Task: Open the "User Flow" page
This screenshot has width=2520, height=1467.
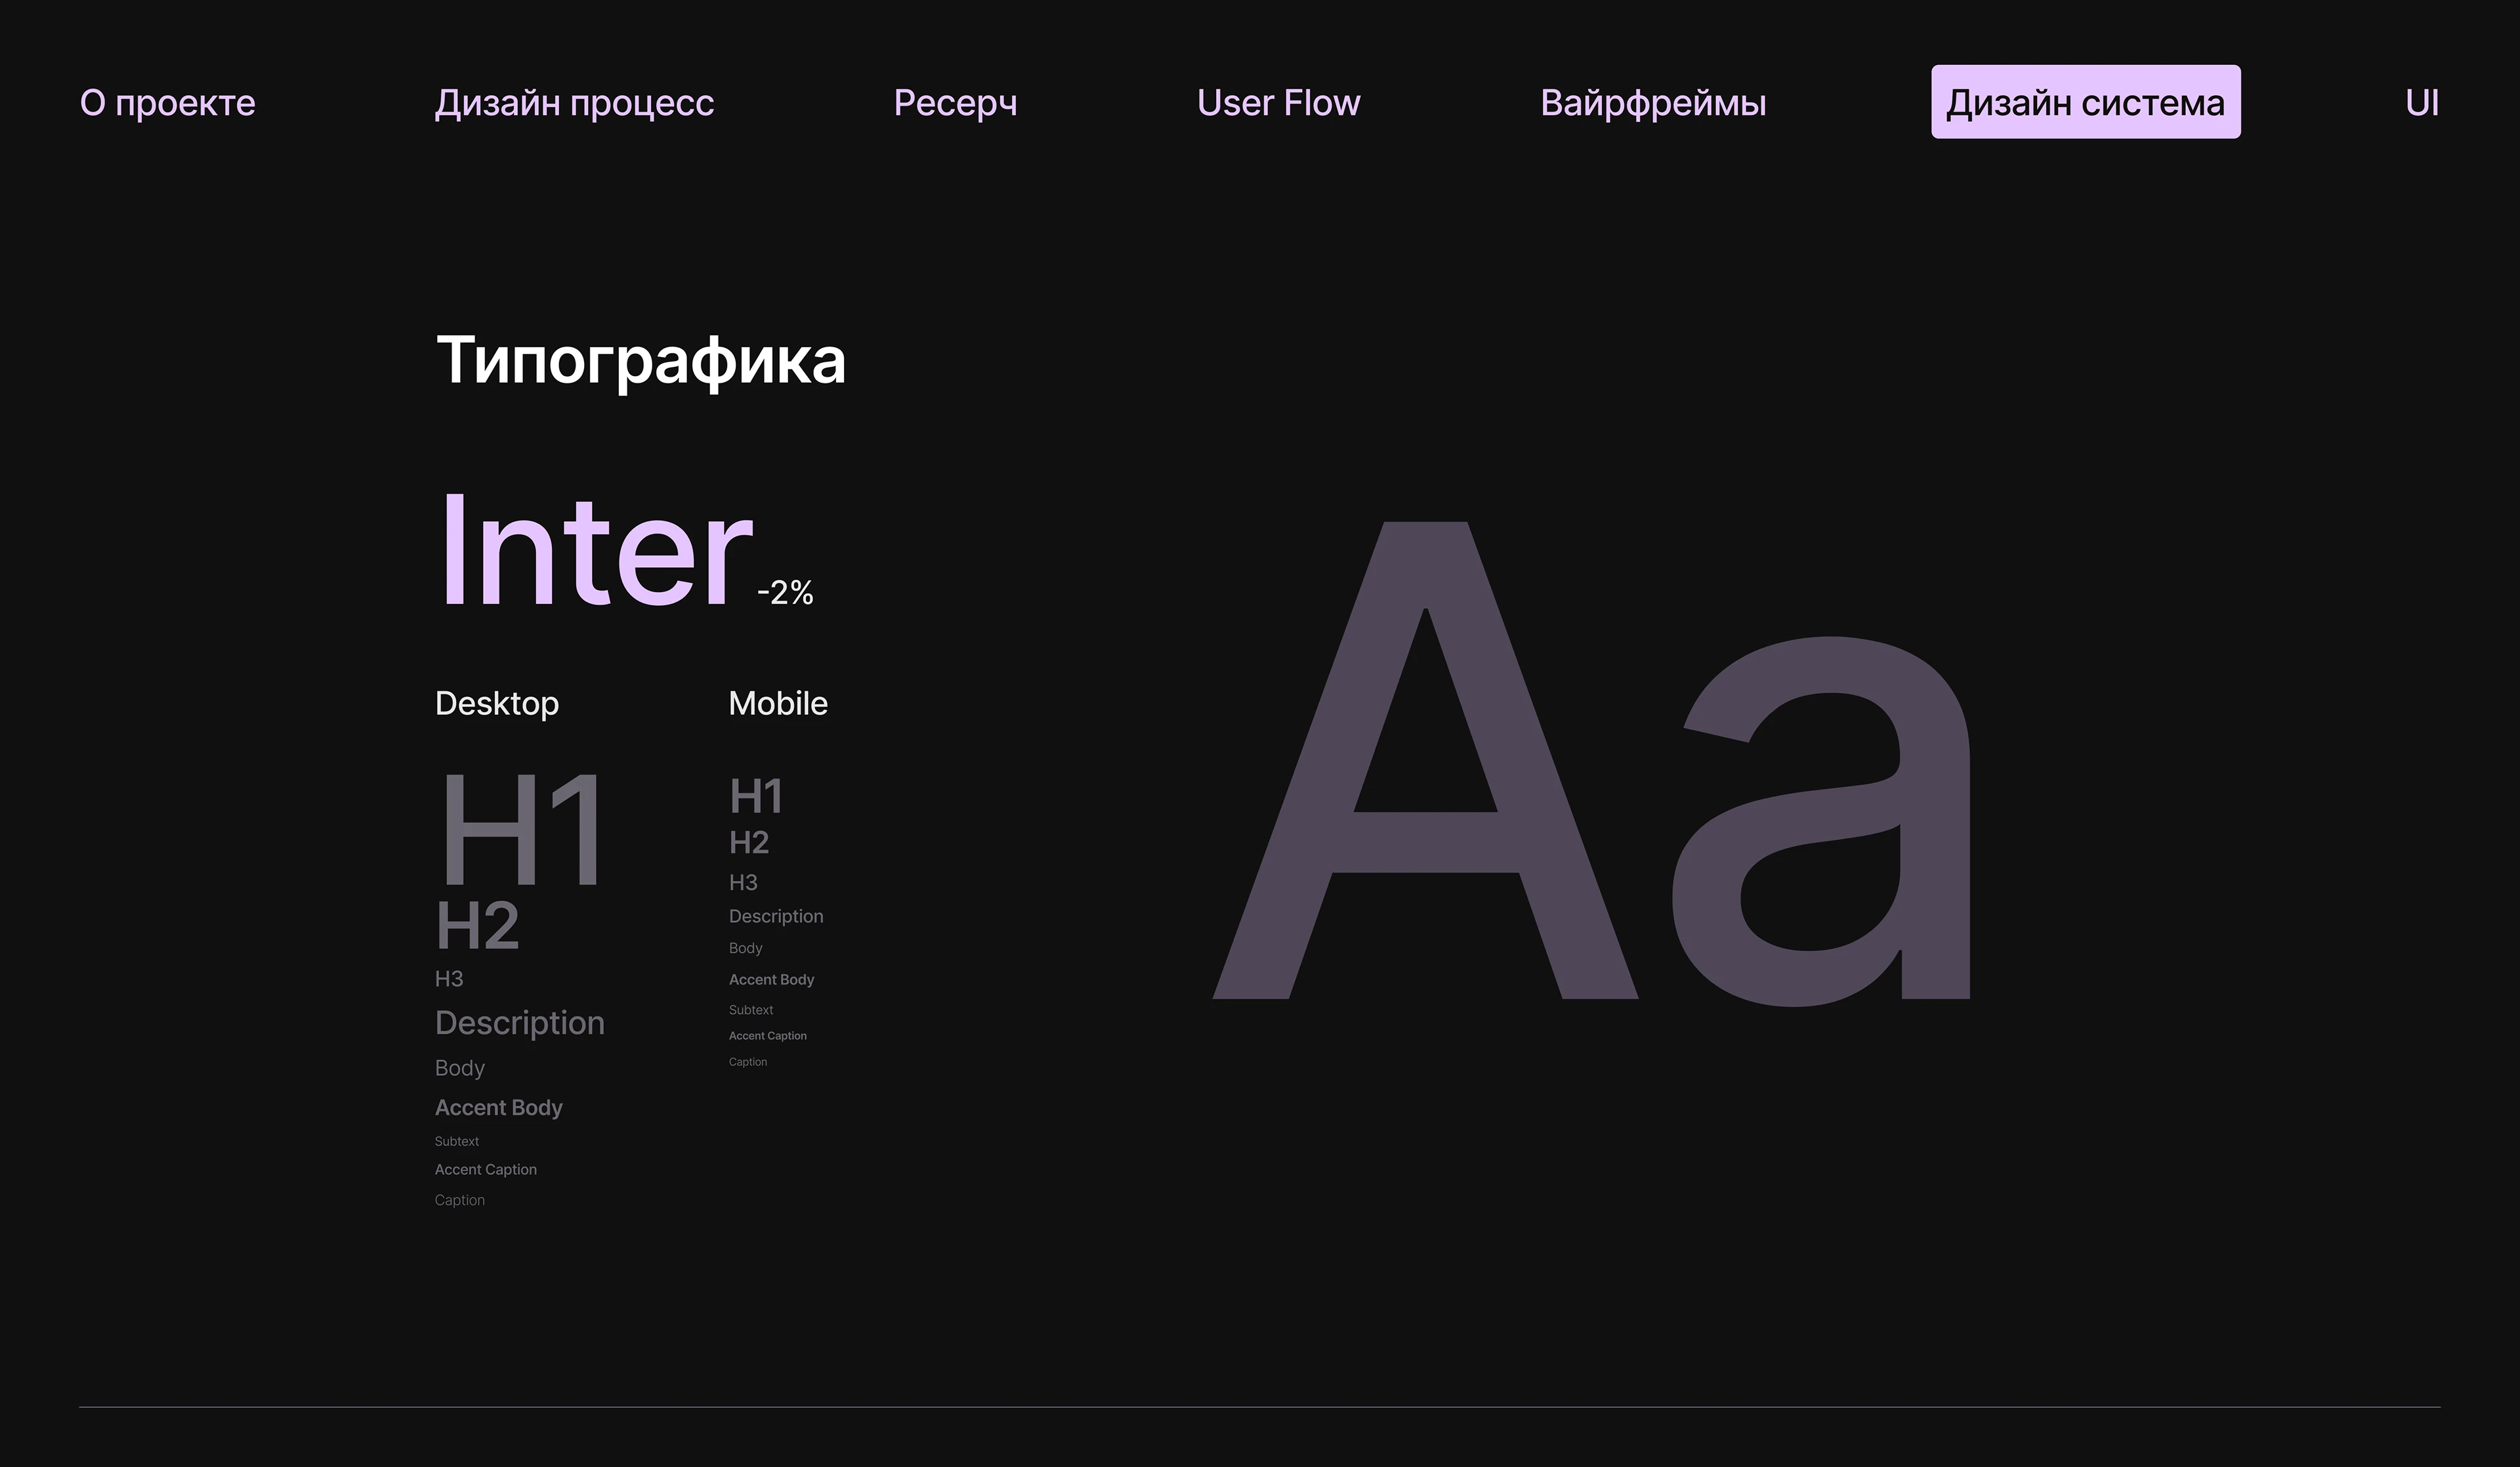Action: click(1277, 102)
